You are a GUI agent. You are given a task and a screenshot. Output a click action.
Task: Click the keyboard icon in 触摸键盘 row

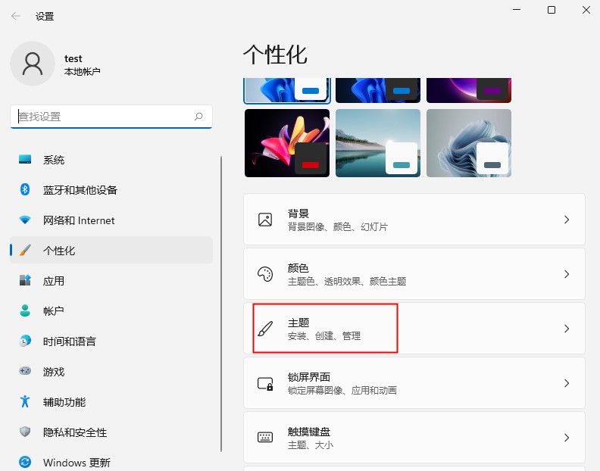265,438
